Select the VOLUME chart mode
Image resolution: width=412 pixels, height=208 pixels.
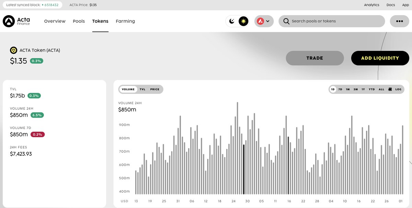click(128, 89)
